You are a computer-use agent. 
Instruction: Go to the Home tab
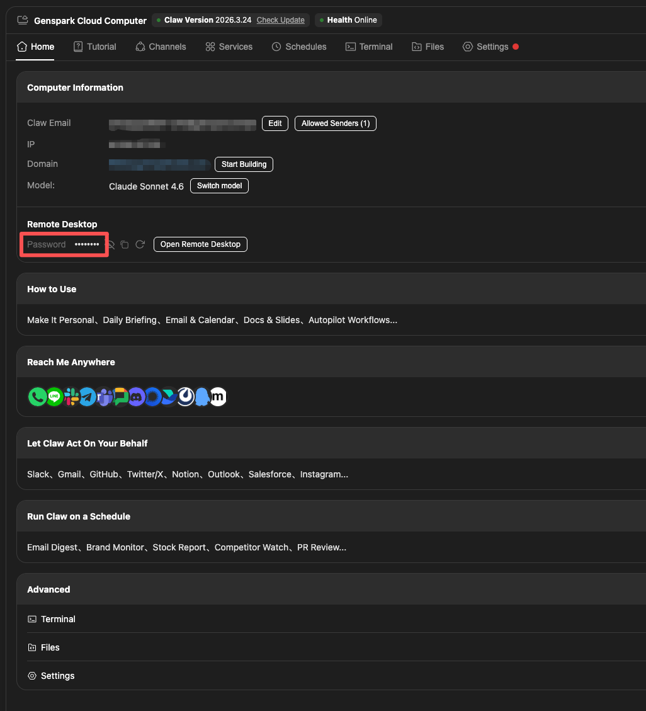pos(35,47)
